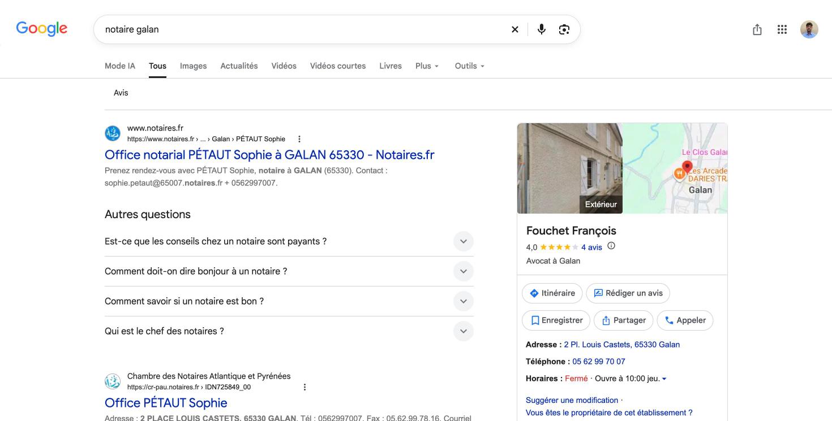Open the 4 avis reviews link

point(591,248)
